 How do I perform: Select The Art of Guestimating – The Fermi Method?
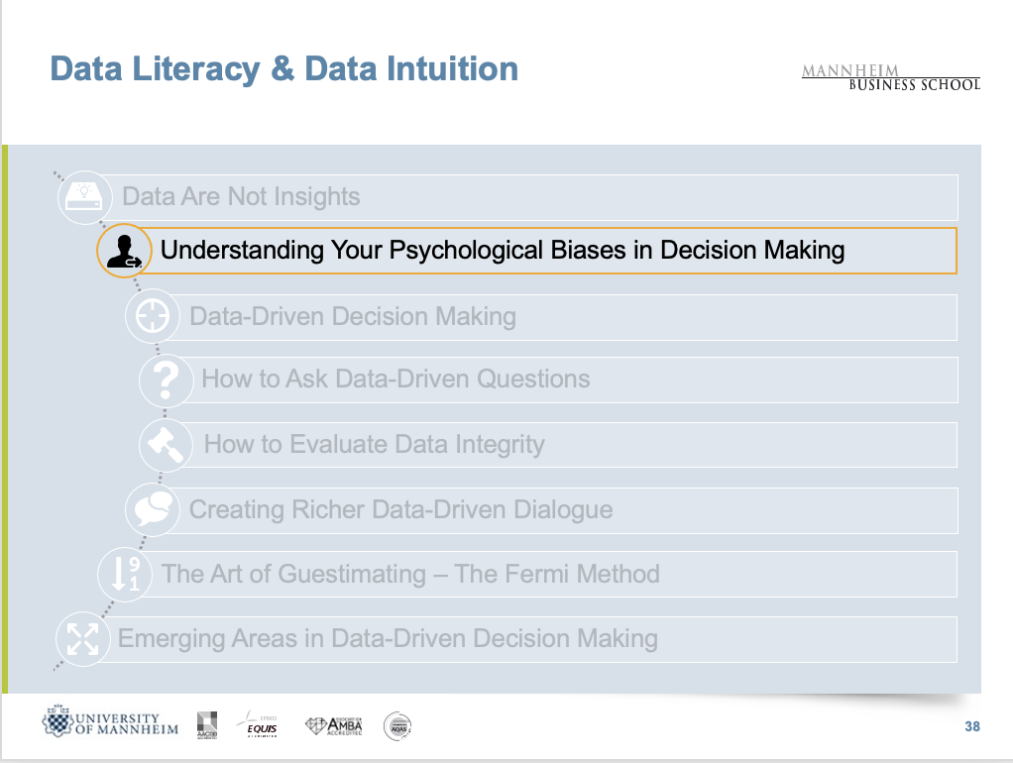click(410, 574)
